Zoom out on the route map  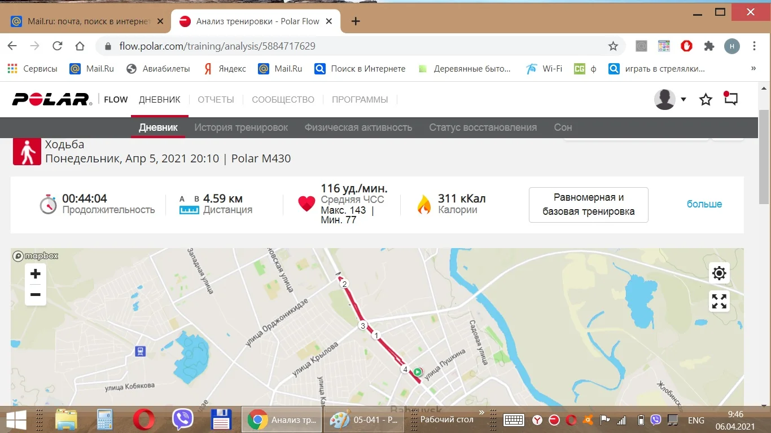(36, 295)
